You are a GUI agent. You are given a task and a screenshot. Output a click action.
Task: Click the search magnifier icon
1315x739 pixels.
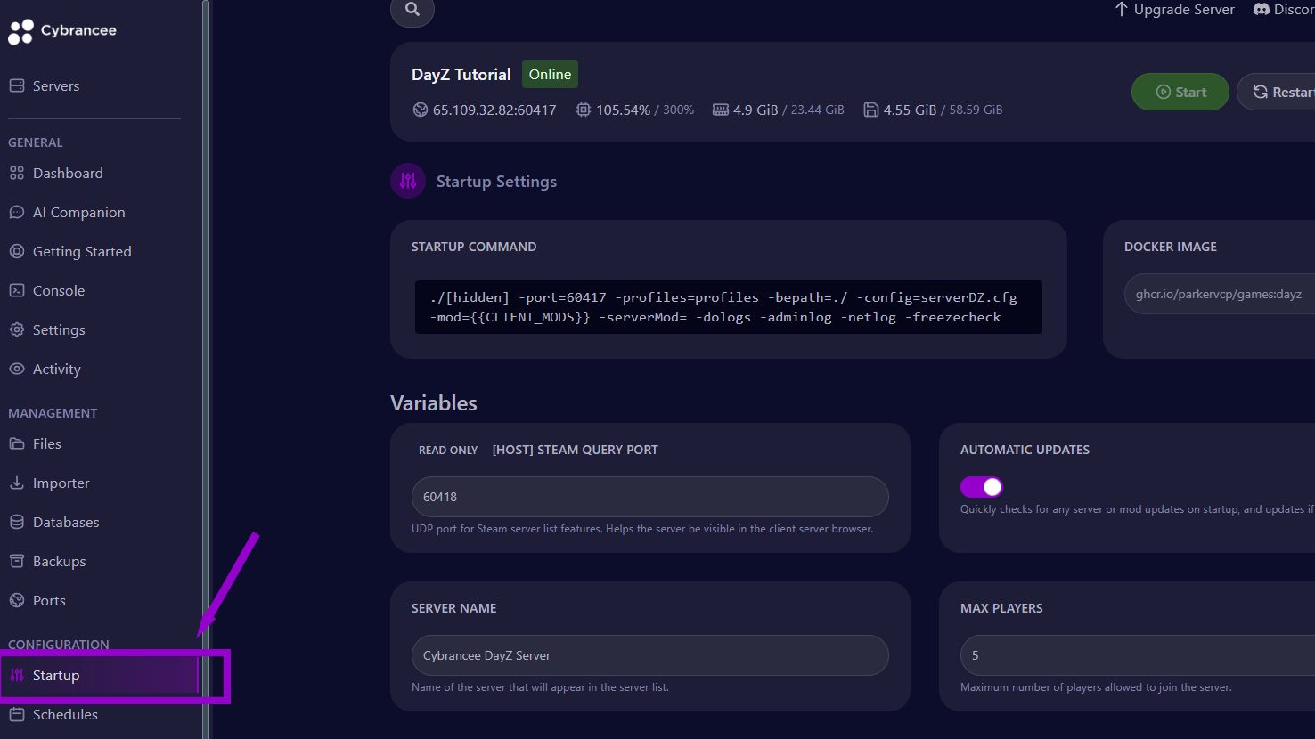[412, 9]
